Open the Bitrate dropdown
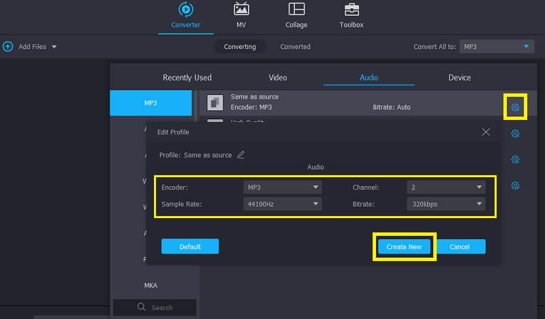The height and width of the screenshot is (319, 545). (446, 204)
